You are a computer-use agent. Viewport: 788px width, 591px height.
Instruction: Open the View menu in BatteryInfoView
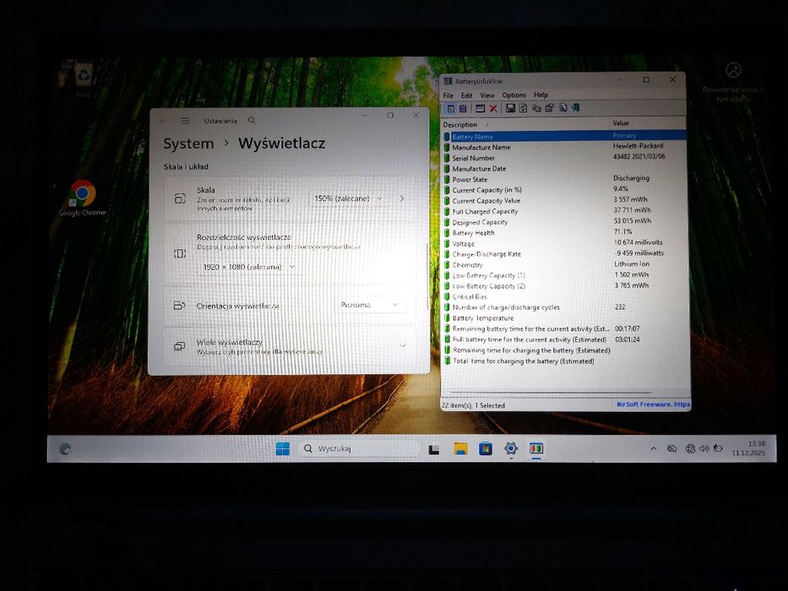487,95
